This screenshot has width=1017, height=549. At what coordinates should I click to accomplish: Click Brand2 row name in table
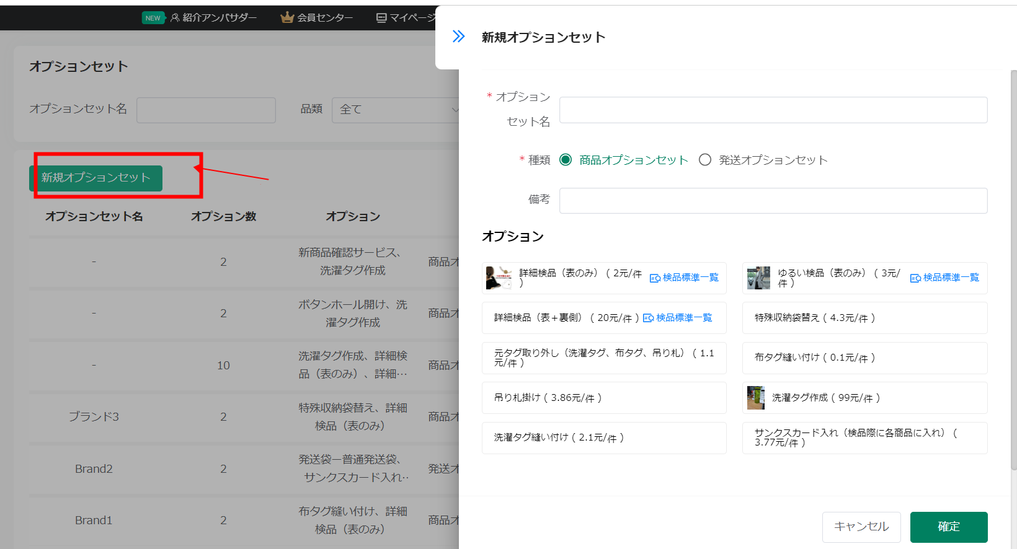point(94,469)
